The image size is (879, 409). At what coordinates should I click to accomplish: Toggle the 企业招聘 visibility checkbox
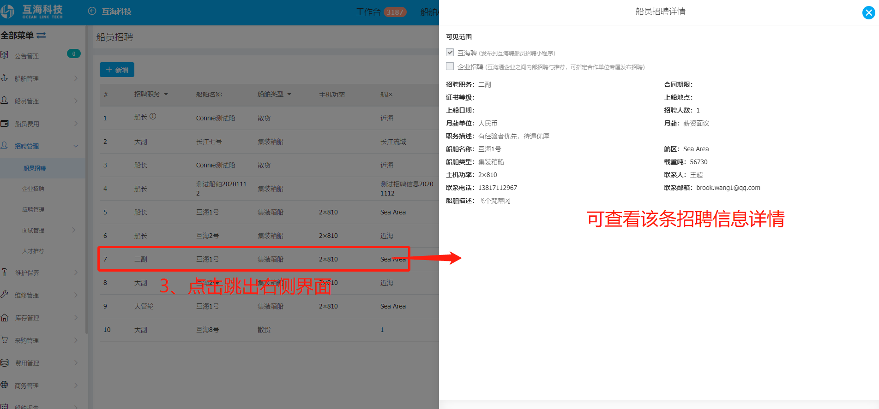(450, 66)
